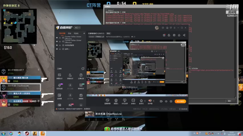The image size is (243, 136).
Task: Click the share icon in header
Action: coord(184,35)
